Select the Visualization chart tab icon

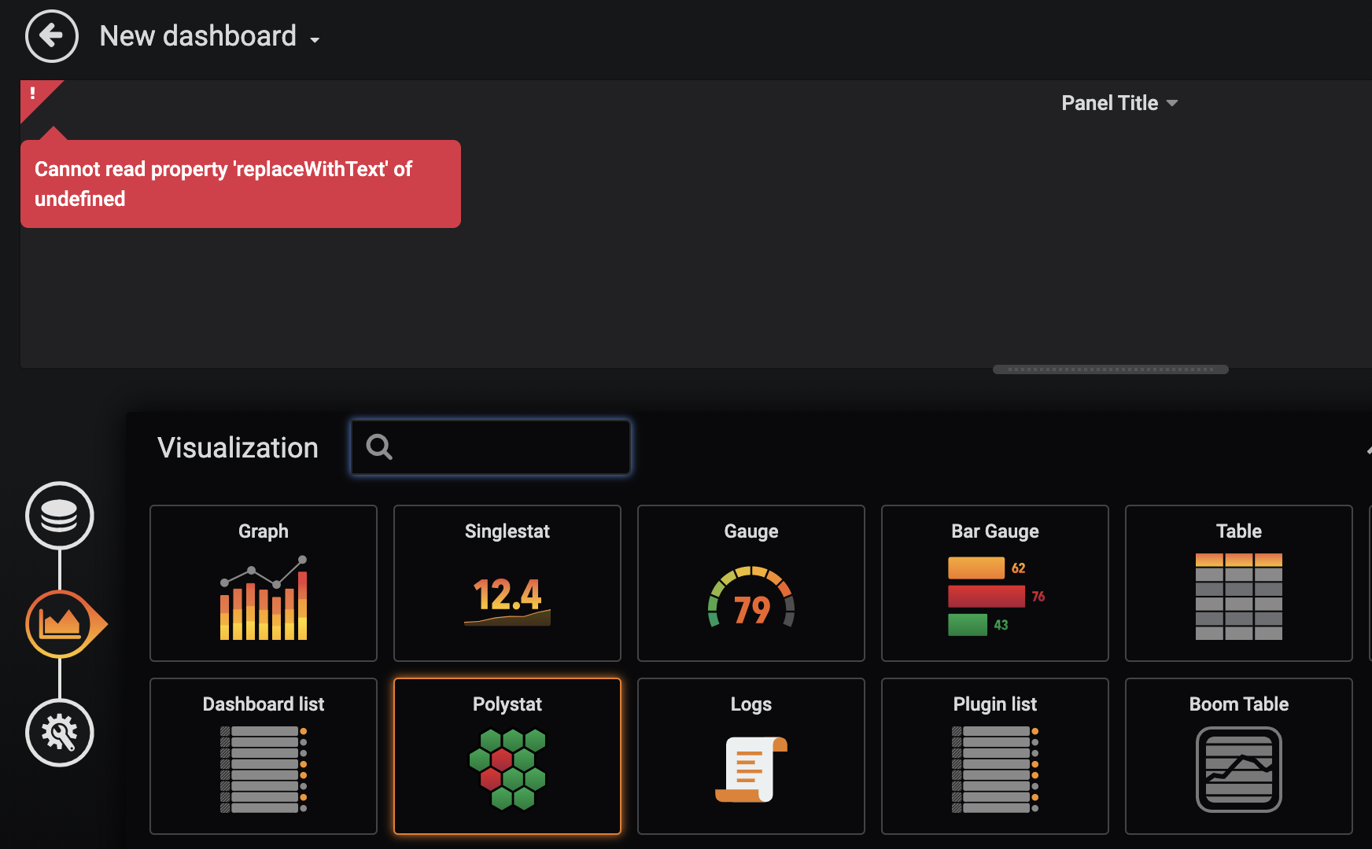61,624
